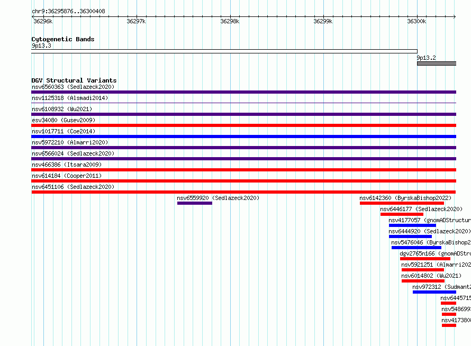The width and height of the screenshot is (471, 346).
Task: Click the blue bar under nsv5476046
Action: point(416,248)
